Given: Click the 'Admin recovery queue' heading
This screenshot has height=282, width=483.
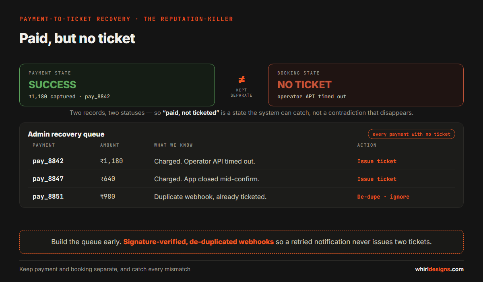Looking at the screenshot, I should pos(66,134).
